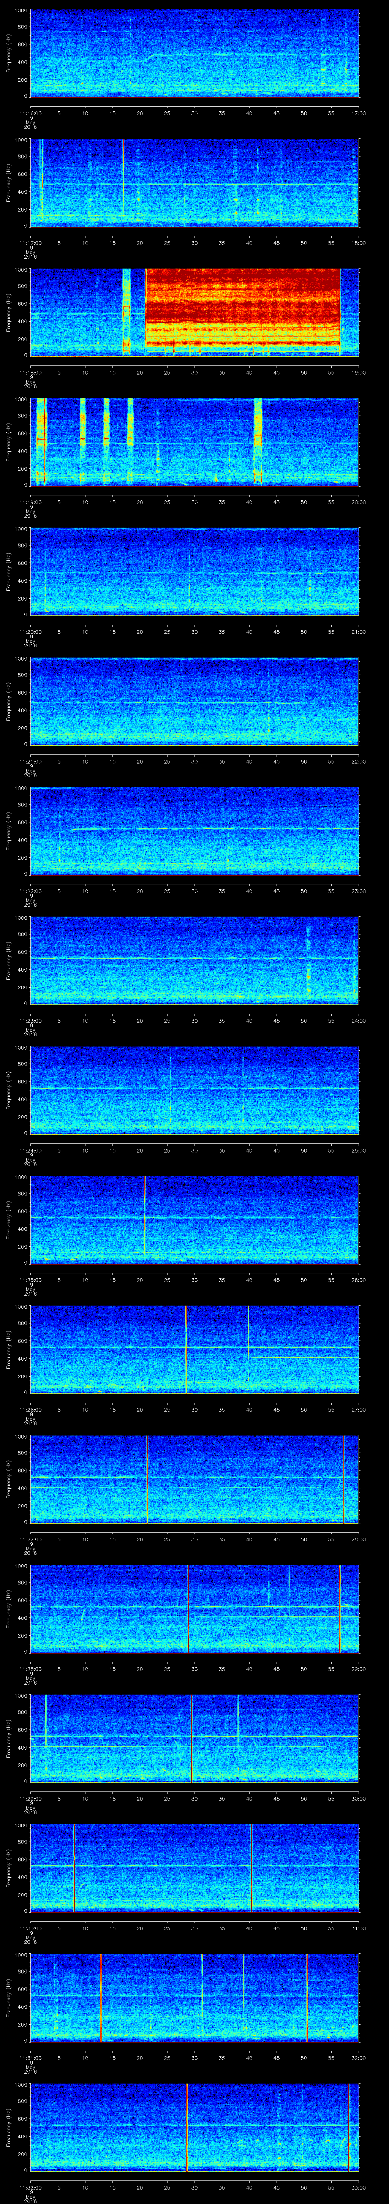
Task: Click the '25:00' end time label
Action: point(358,1150)
